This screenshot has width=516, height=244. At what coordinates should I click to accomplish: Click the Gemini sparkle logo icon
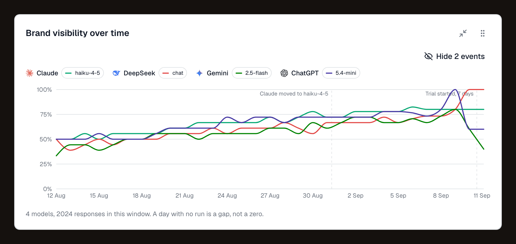[200, 73]
